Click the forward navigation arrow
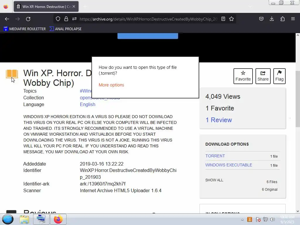300x225 pixels. click(18, 19)
